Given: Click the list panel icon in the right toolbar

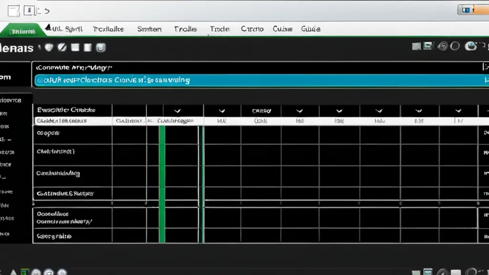Looking at the screenshot, I should pos(428,46).
